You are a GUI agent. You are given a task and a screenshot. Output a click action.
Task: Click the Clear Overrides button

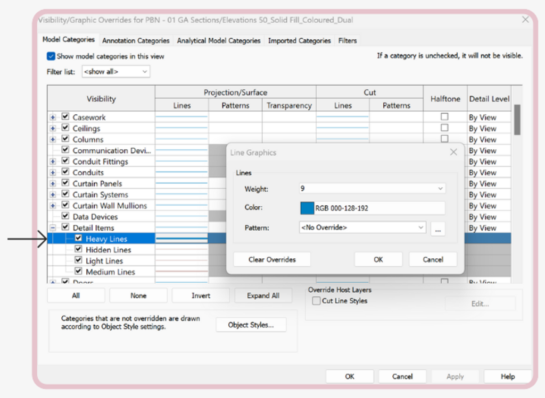pos(271,259)
